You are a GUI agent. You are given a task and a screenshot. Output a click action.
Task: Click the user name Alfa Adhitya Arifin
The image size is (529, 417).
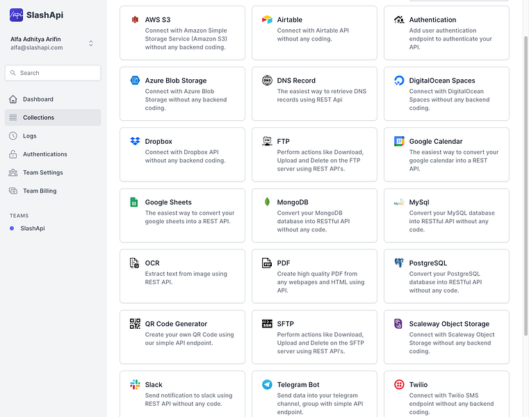pos(35,39)
